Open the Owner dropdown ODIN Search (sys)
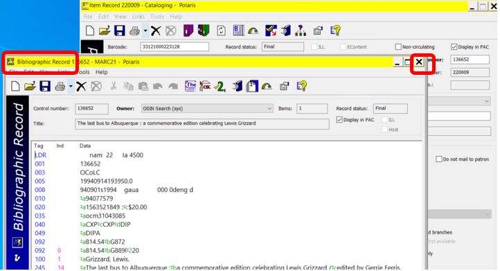 tap(207, 109)
